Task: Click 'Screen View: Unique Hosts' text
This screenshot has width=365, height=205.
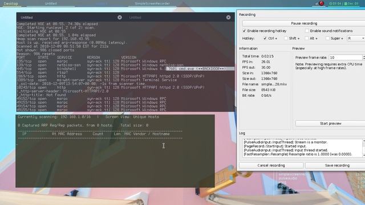Action: (x=132, y=117)
